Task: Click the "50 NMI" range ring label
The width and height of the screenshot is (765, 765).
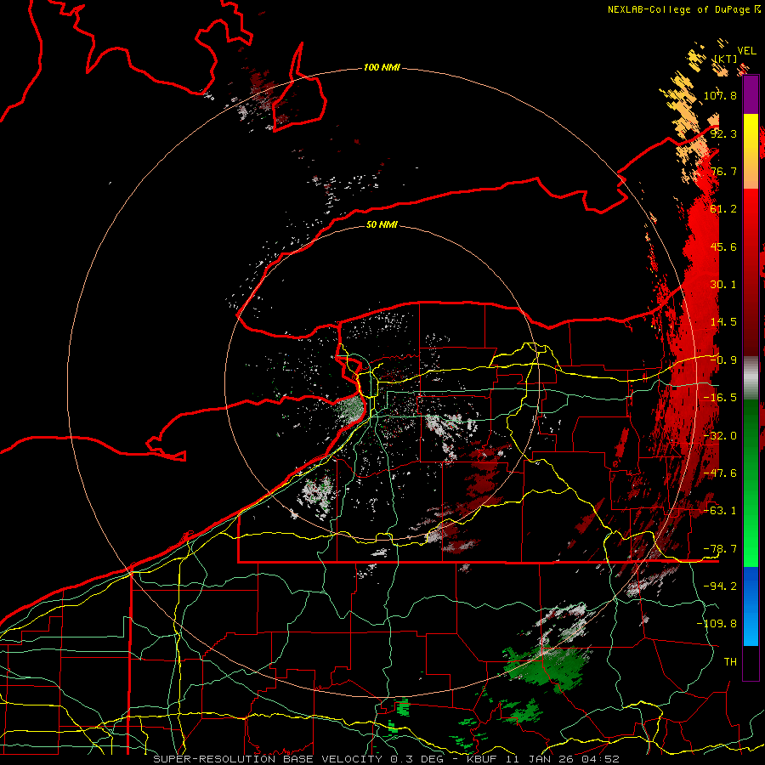Action: 382,224
